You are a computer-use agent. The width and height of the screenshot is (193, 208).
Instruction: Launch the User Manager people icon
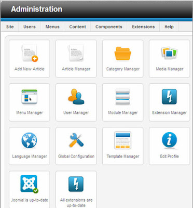click(x=76, y=97)
